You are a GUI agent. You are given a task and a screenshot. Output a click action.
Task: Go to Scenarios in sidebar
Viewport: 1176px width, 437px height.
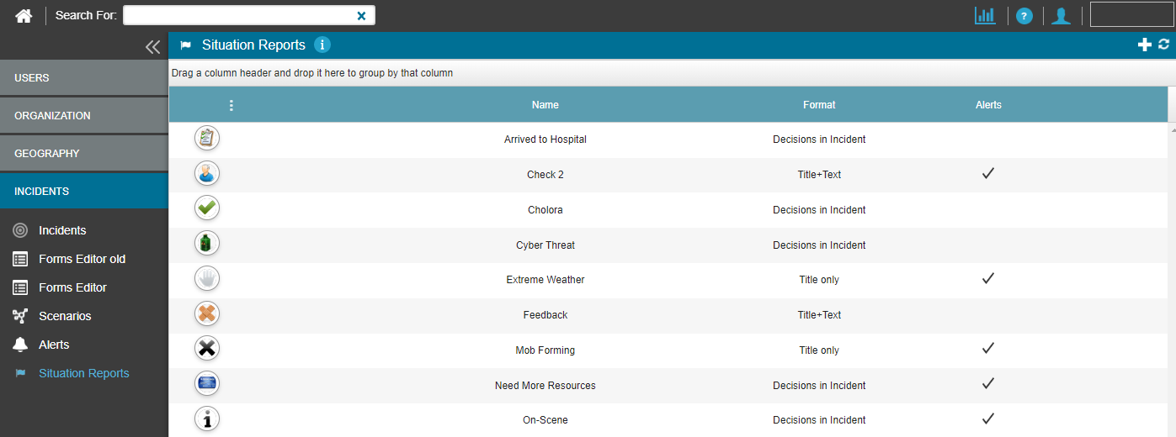tap(65, 316)
